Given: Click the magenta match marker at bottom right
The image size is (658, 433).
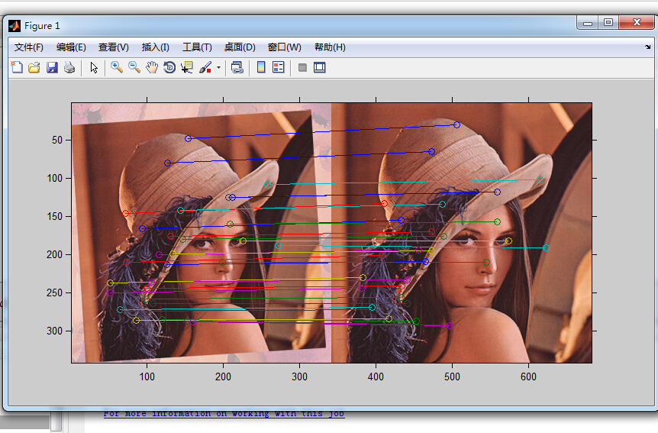Looking at the screenshot, I should click(x=450, y=325).
